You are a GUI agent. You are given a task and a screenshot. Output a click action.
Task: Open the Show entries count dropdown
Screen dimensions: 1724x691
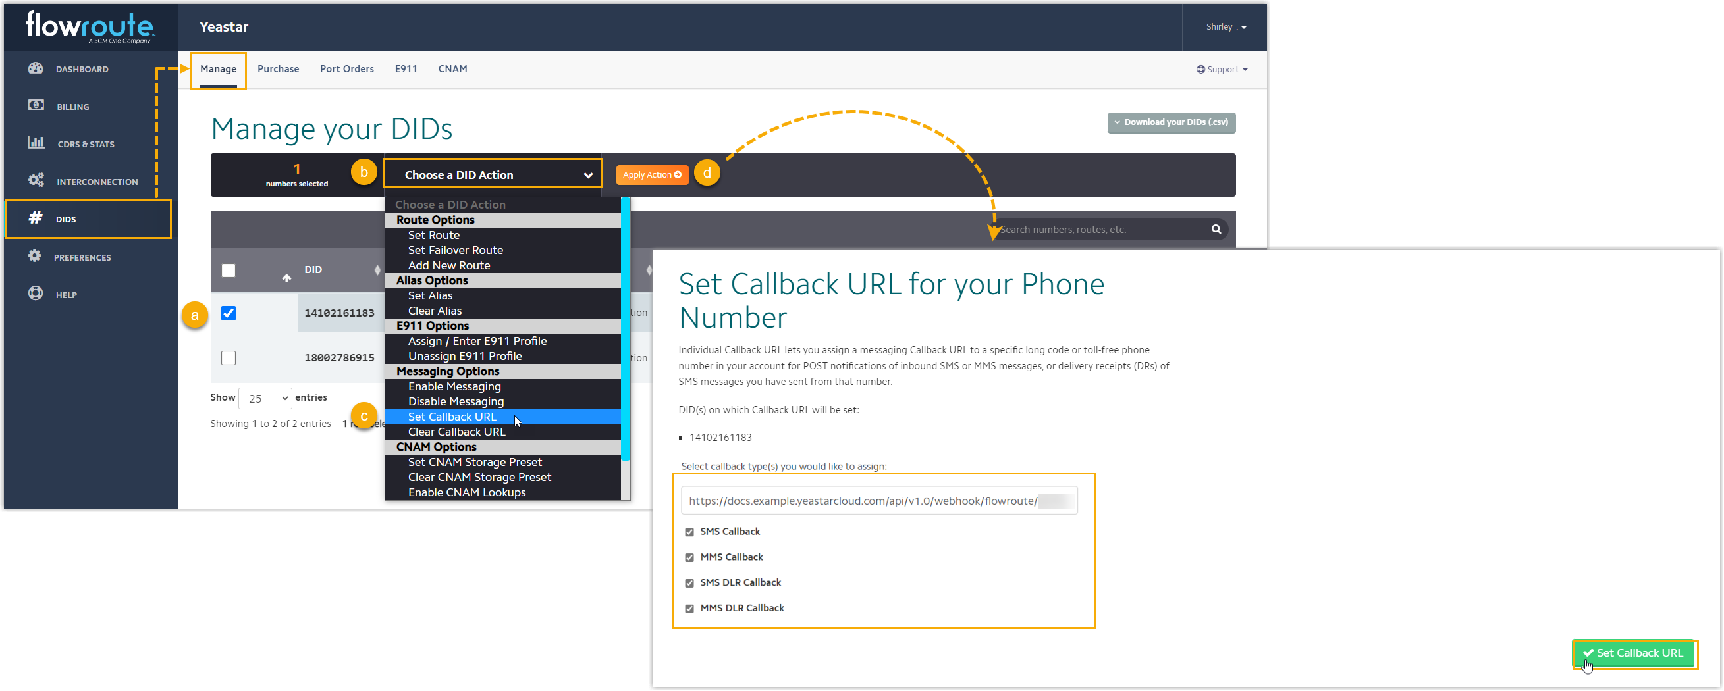point(265,398)
